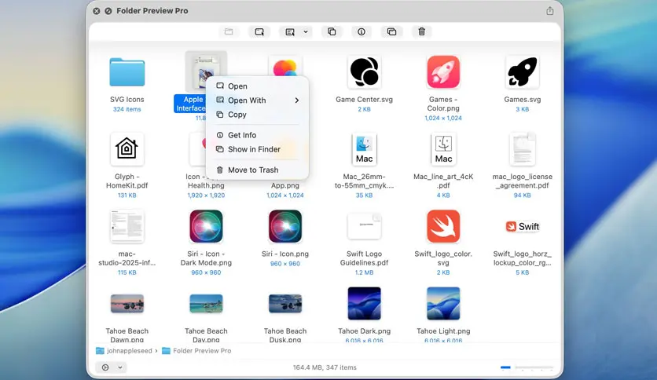Choose Move to Trash menu entry

click(x=257, y=170)
